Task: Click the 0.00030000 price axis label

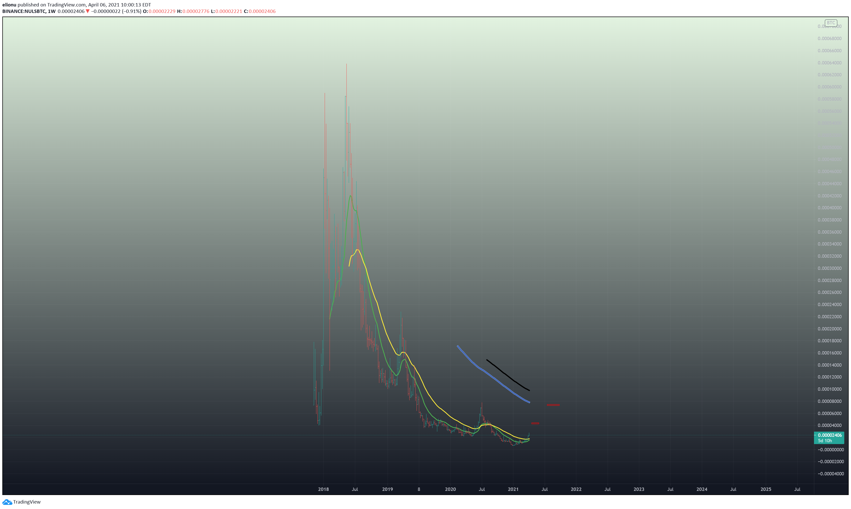Action: pos(829,268)
